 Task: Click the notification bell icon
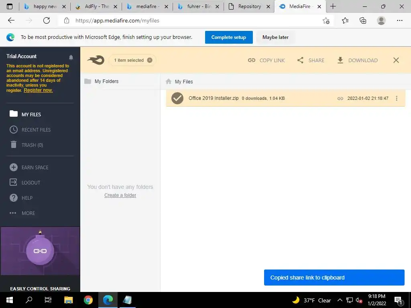coord(71,57)
